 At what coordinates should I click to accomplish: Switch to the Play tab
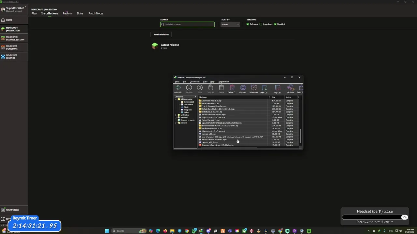tap(34, 13)
